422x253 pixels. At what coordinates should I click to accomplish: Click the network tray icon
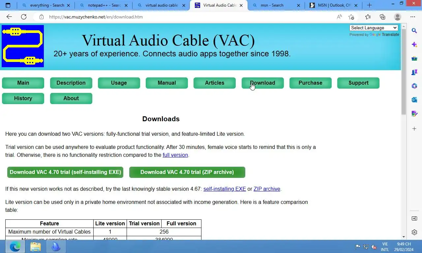tap(366, 247)
